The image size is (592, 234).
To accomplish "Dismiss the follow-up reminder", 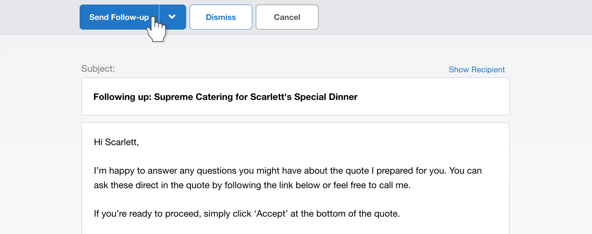I will tap(221, 17).
